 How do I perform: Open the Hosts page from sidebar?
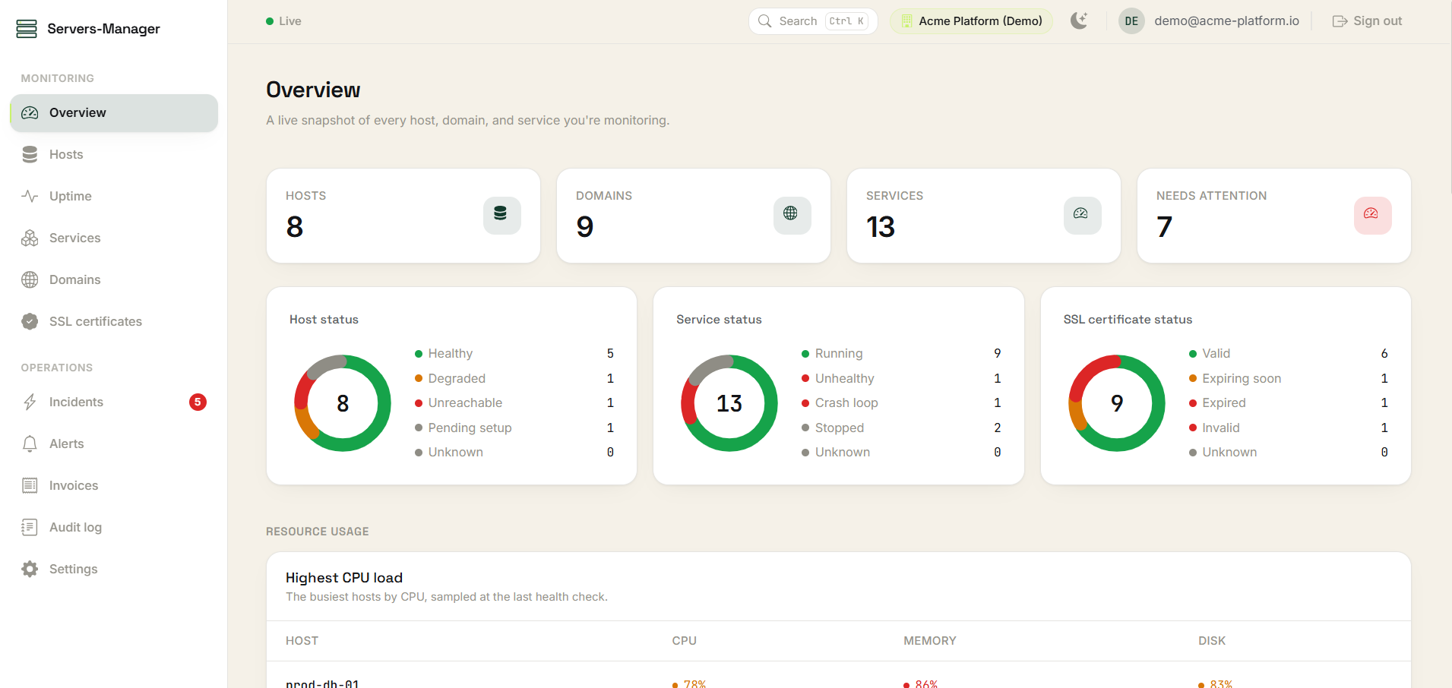tap(114, 155)
